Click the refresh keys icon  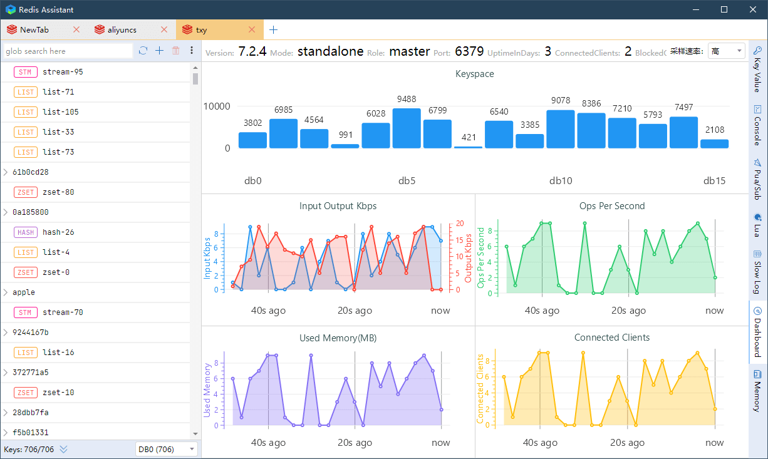143,51
